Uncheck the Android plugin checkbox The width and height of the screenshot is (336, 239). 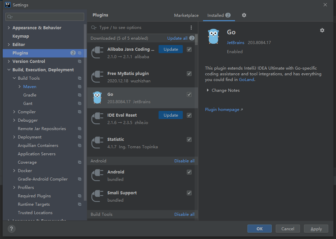coord(189,172)
